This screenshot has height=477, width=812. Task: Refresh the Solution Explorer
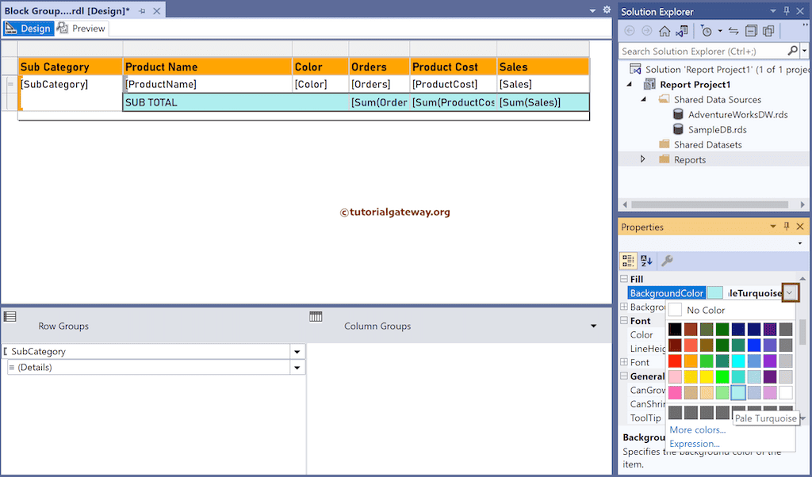pos(733,30)
